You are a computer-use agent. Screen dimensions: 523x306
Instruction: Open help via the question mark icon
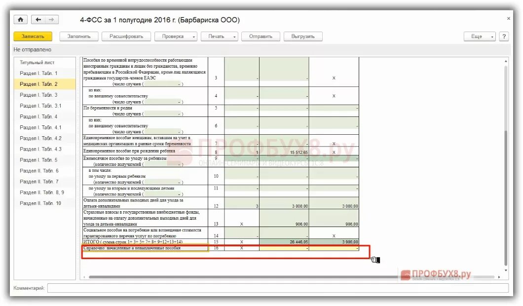[504, 36]
